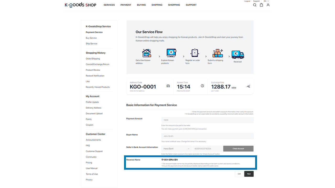Open Community page

pos(91,157)
